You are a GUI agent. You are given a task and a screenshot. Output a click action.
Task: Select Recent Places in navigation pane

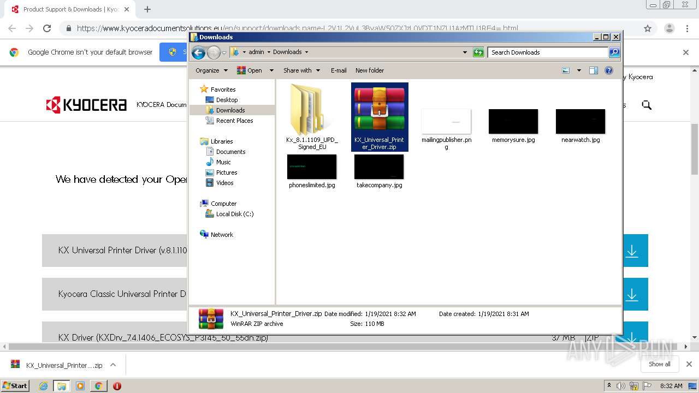234,121
